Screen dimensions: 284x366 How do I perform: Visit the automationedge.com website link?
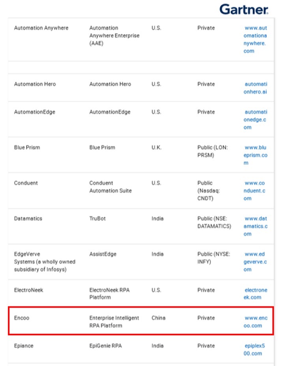[x=255, y=120]
